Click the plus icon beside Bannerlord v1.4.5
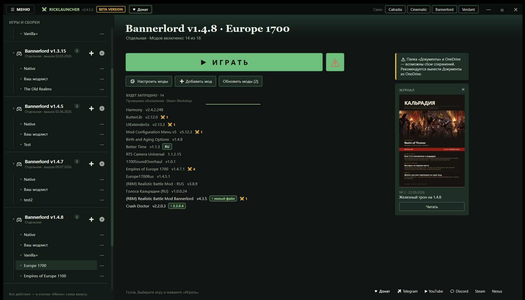Screen dimensions: 525x300 tap(91, 108)
